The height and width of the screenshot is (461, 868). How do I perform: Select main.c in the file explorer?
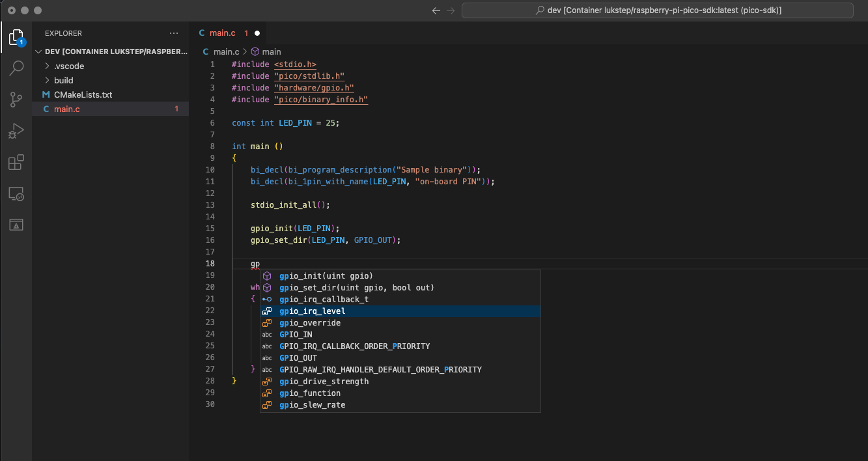coord(66,109)
